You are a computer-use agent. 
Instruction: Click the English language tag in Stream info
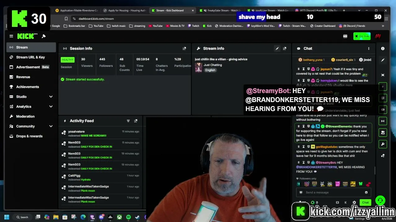210,70
